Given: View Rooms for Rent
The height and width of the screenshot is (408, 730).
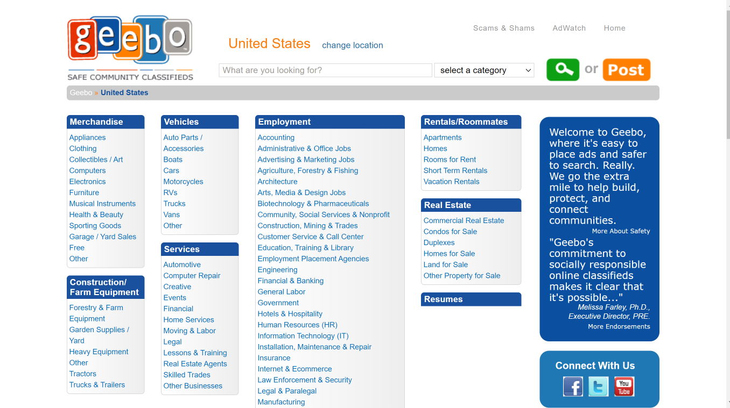Looking at the screenshot, I should (x=450, y=160).
